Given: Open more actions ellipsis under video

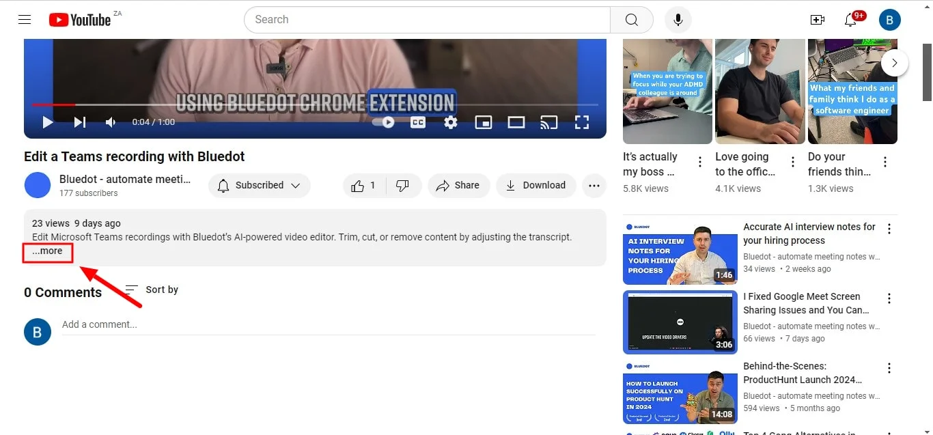Looking at the screenshot, I should pos(594,185).
